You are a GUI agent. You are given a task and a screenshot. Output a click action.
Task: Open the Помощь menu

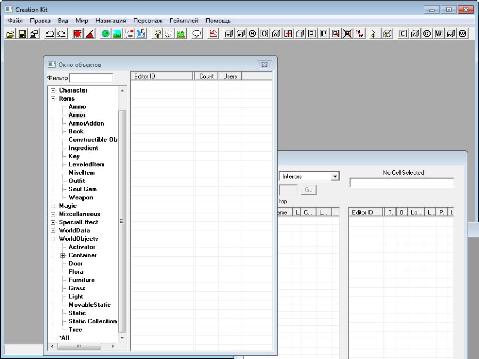[218, 20]
